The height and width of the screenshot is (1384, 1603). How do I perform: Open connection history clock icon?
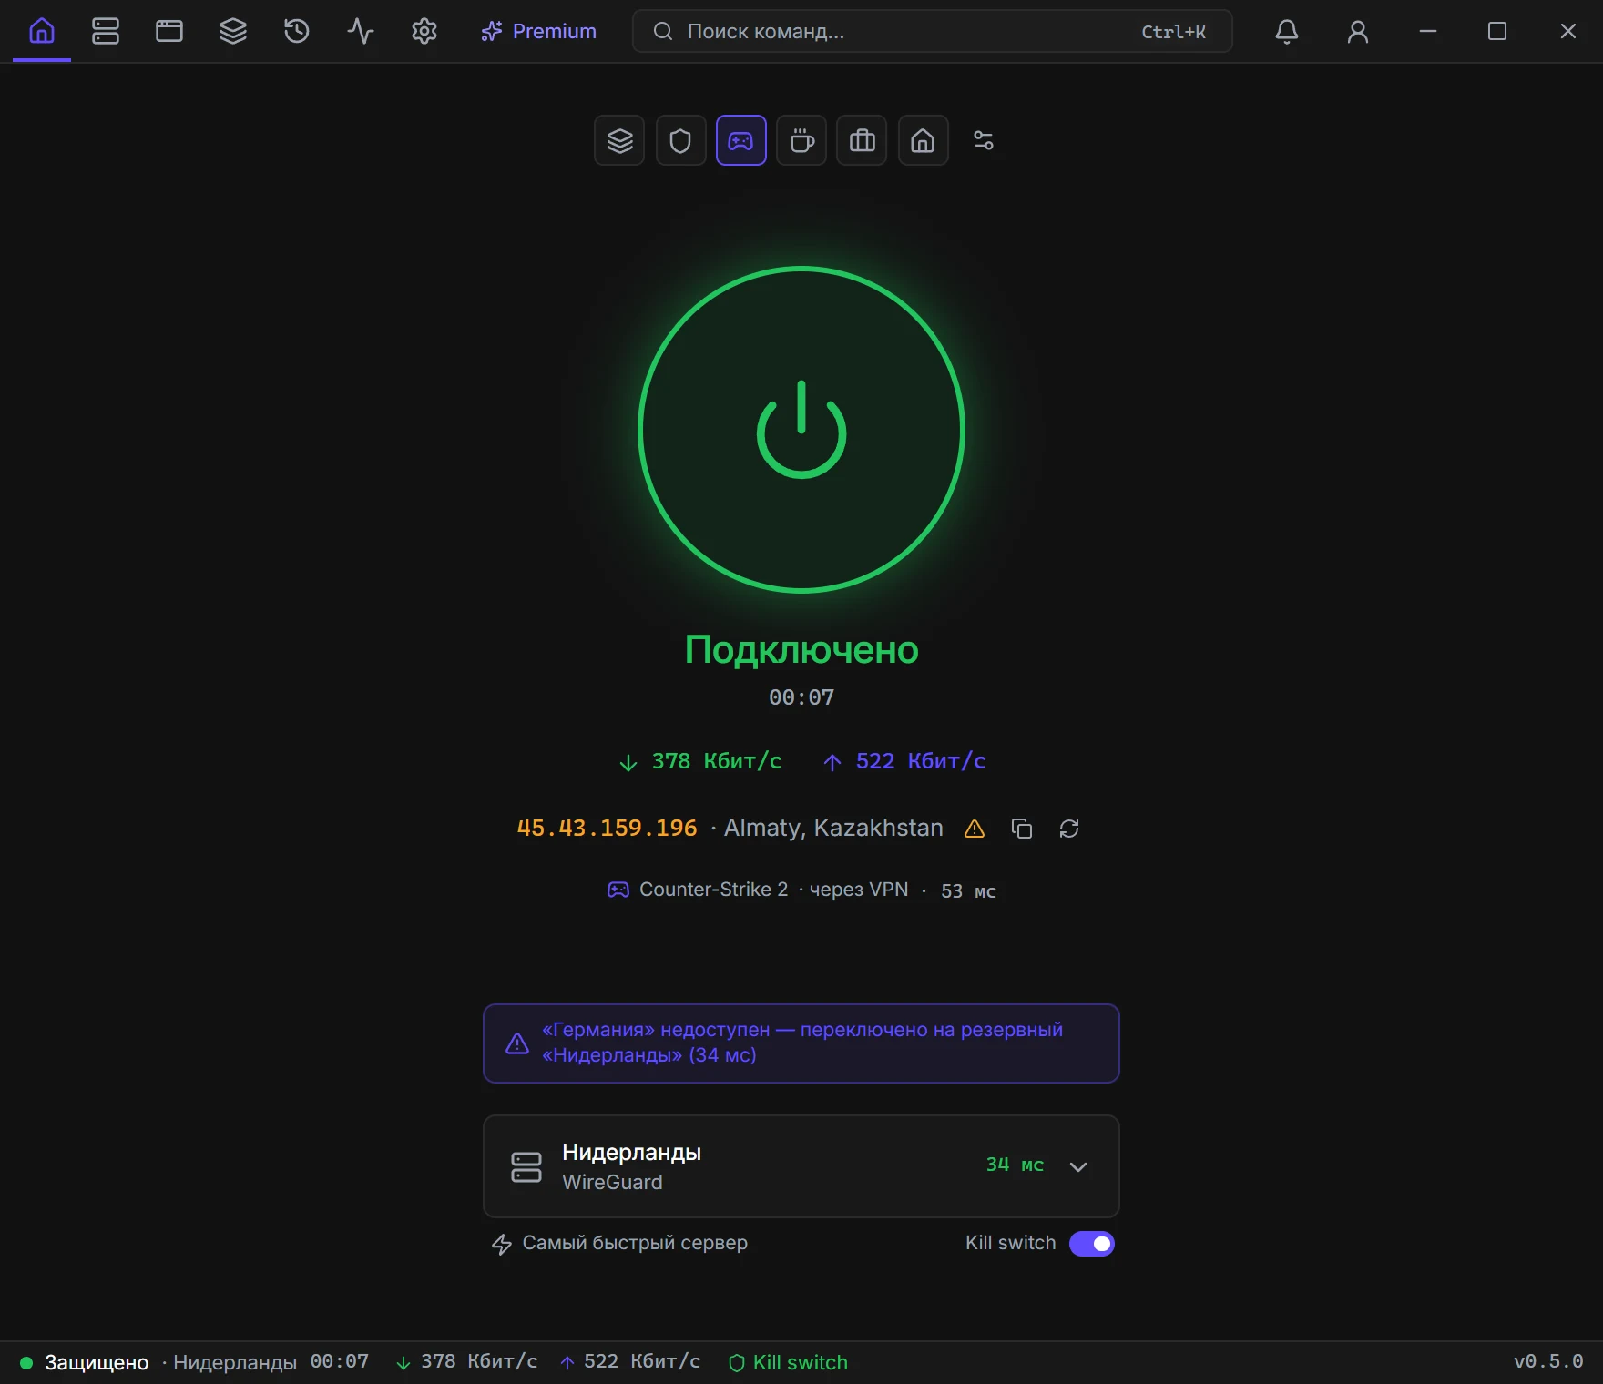pyautogui.click(x=297, y=31)
